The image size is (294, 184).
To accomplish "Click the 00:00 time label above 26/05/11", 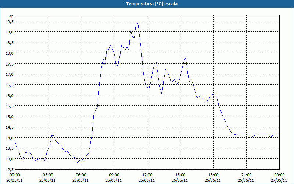I will pyautogui.click(x=15, y=175).
